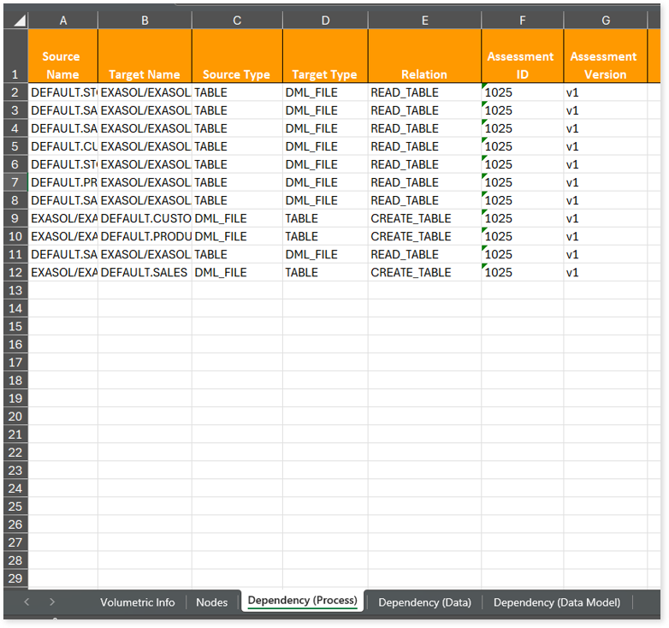Open the Dependency (Data) sheet tab

(x=424, y=602)
